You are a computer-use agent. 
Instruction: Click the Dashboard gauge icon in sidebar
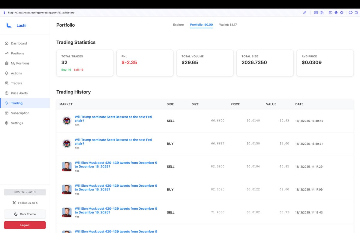[7, 43]
